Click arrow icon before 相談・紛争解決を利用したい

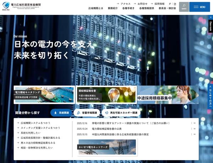coord(18,147)
